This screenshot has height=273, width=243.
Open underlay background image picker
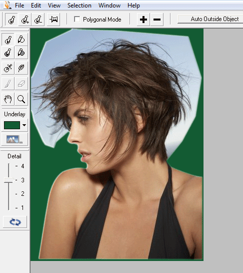pyautogui.click(x=14, y=139)
